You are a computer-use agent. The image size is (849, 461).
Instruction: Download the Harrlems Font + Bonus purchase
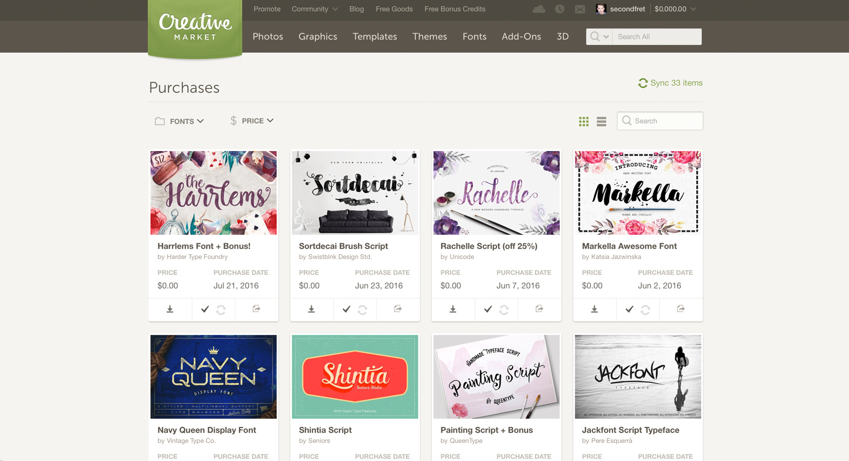[x=170, y=309]
